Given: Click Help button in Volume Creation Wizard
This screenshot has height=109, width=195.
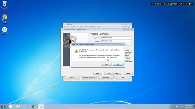Looking at the screenshot, I should (x=97, y=73).
